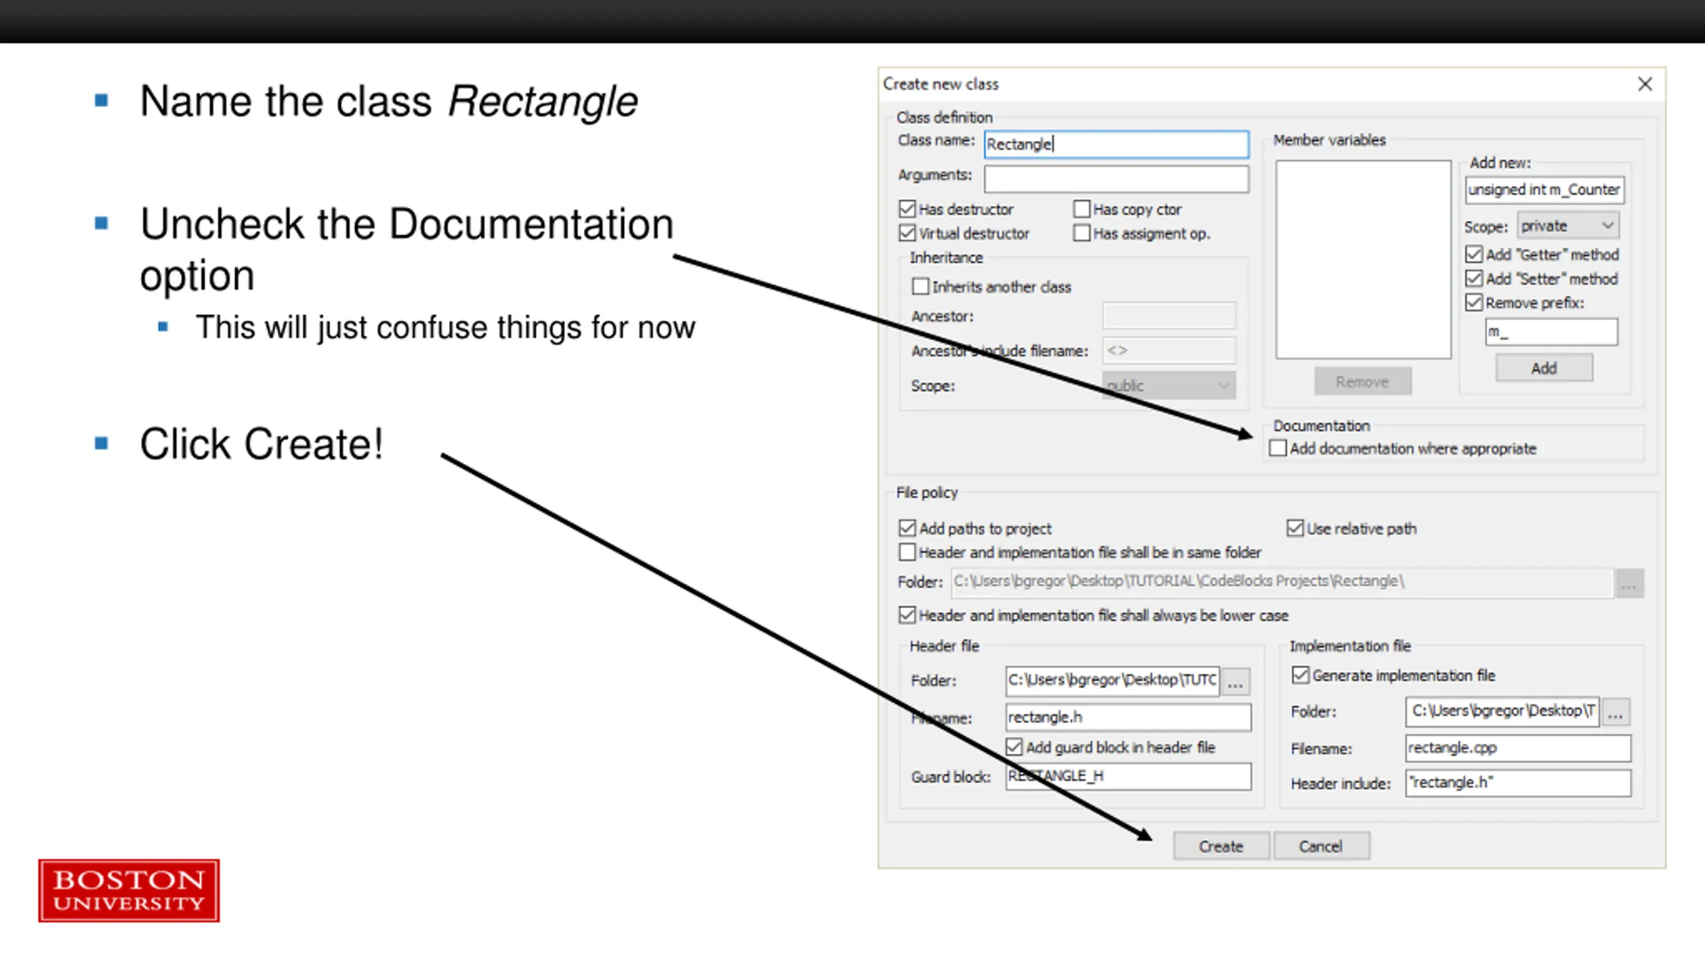Click the Cancel button
Screen dimensions: 1705x959
[1321, 846]
